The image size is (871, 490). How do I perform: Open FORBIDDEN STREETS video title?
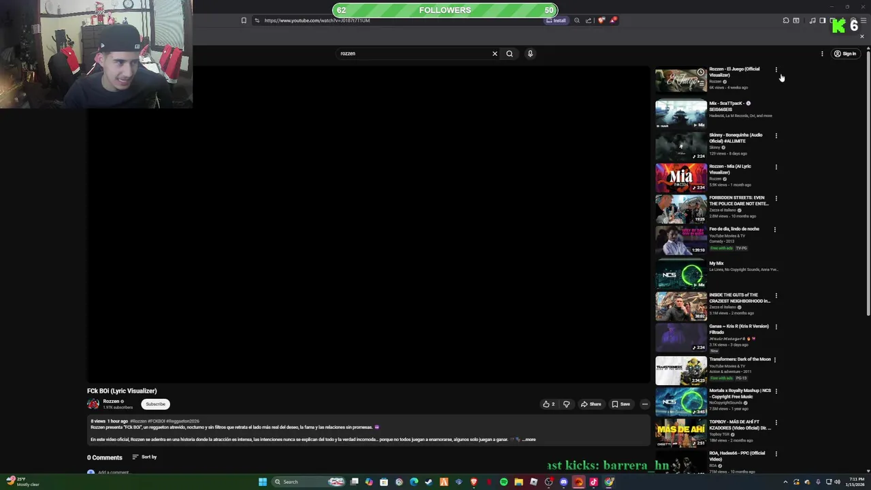coord(739,201)
